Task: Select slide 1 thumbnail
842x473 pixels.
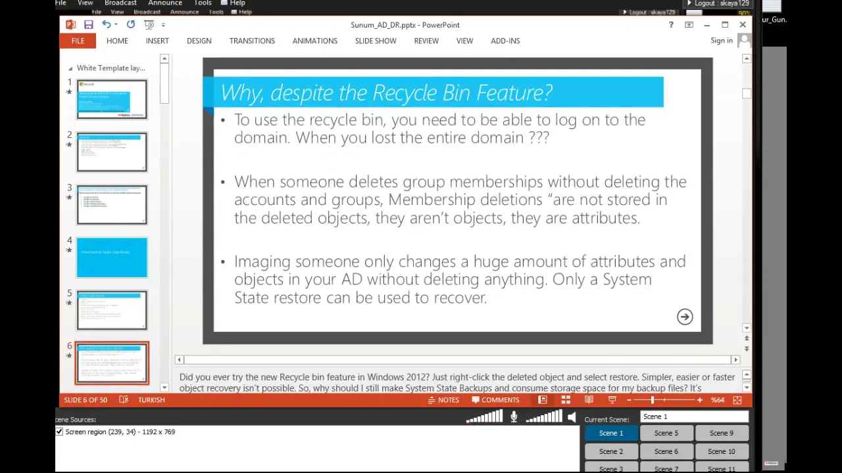Action: tap(112, 99)
